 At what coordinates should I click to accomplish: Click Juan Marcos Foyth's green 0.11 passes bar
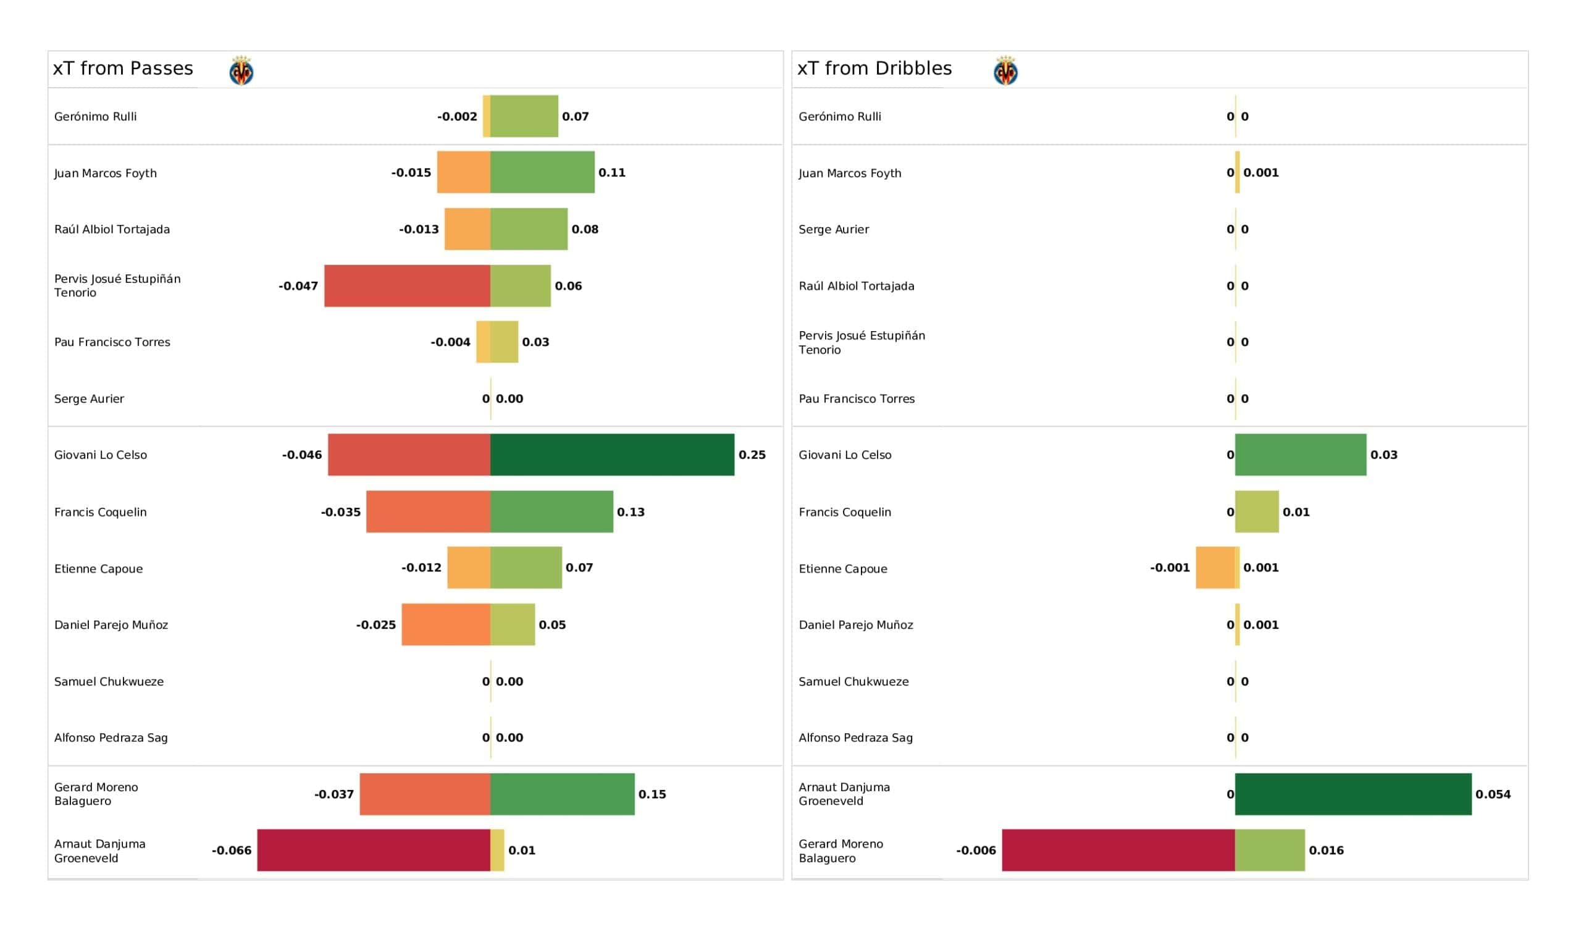pos(543,172)
